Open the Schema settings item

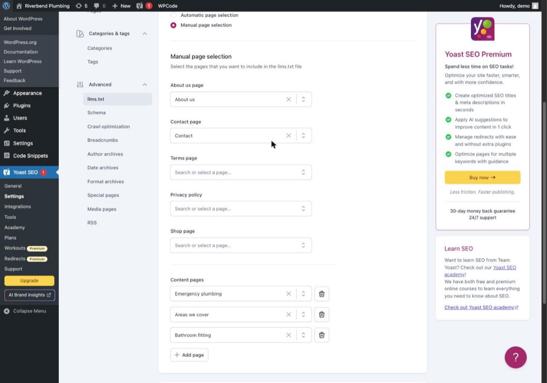97,112
